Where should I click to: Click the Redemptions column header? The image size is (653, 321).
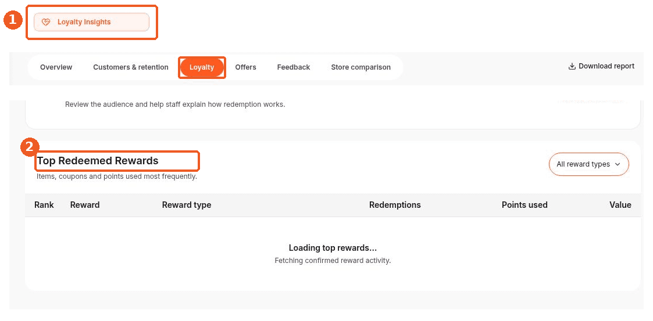pos(395,205)
